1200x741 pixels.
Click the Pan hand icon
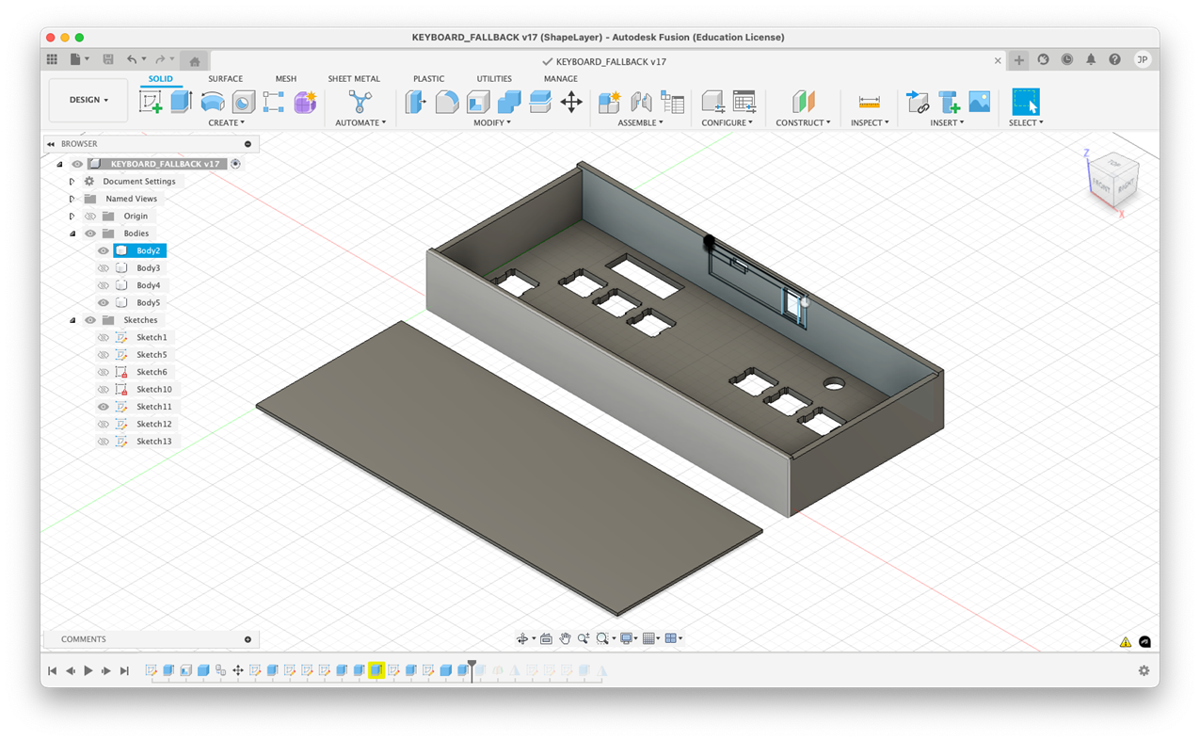(x=565, y=638)
